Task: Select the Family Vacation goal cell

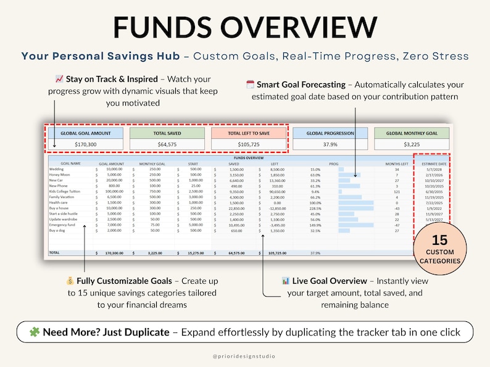Action: (62, 197)
